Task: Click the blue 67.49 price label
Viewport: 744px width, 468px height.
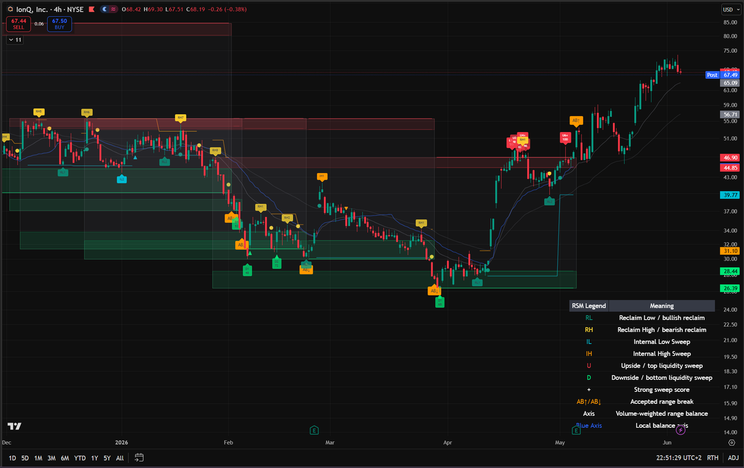Action: (730, 75)
